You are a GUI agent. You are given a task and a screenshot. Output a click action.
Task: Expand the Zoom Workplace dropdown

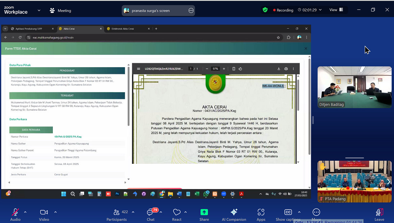[39, 10]
